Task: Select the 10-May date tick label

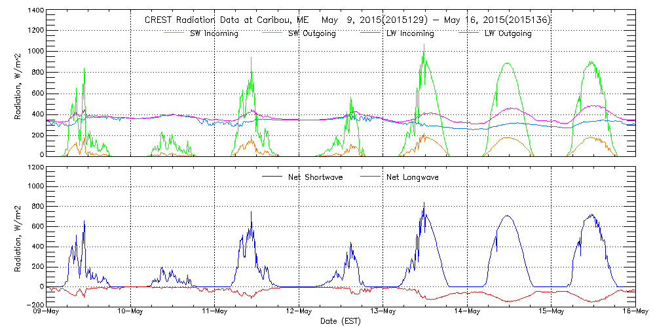Action: pos(131,311)
